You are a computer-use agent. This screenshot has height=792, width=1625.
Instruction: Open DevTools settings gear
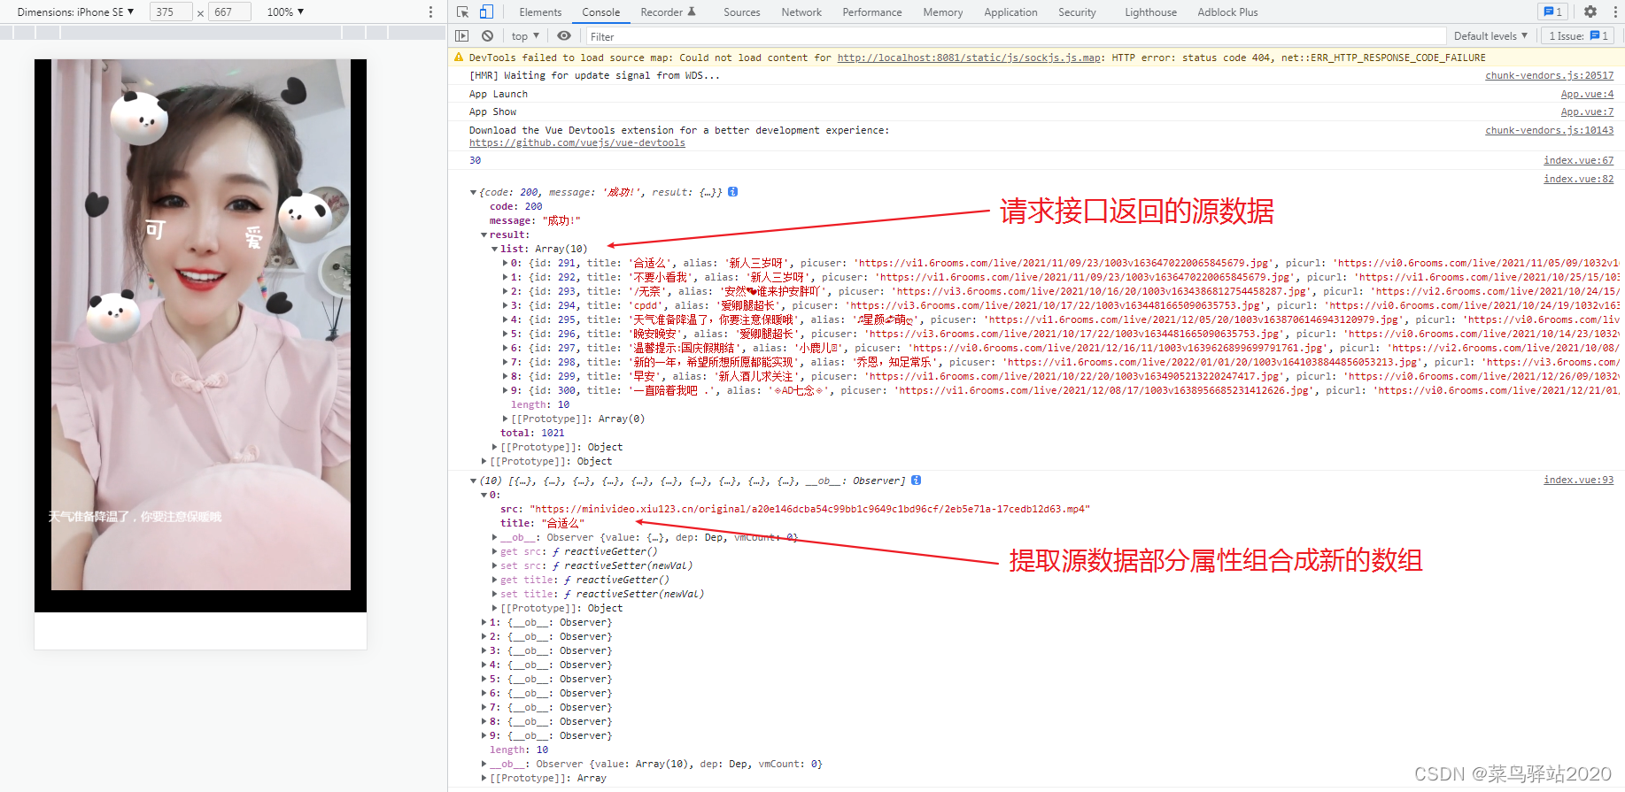[x=1590, y=12]
